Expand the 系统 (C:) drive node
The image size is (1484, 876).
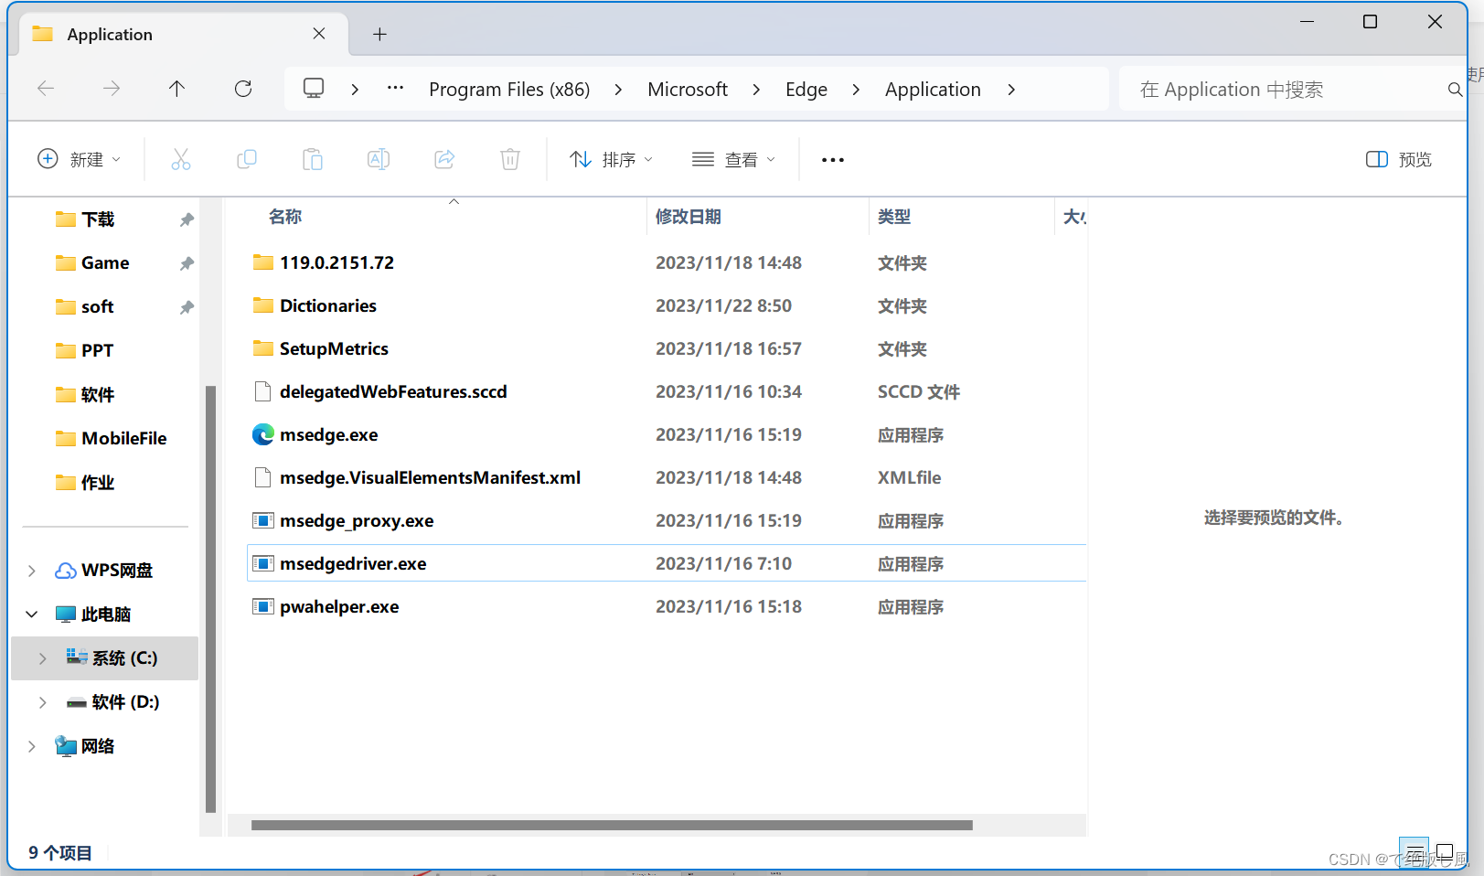point(43,658)
